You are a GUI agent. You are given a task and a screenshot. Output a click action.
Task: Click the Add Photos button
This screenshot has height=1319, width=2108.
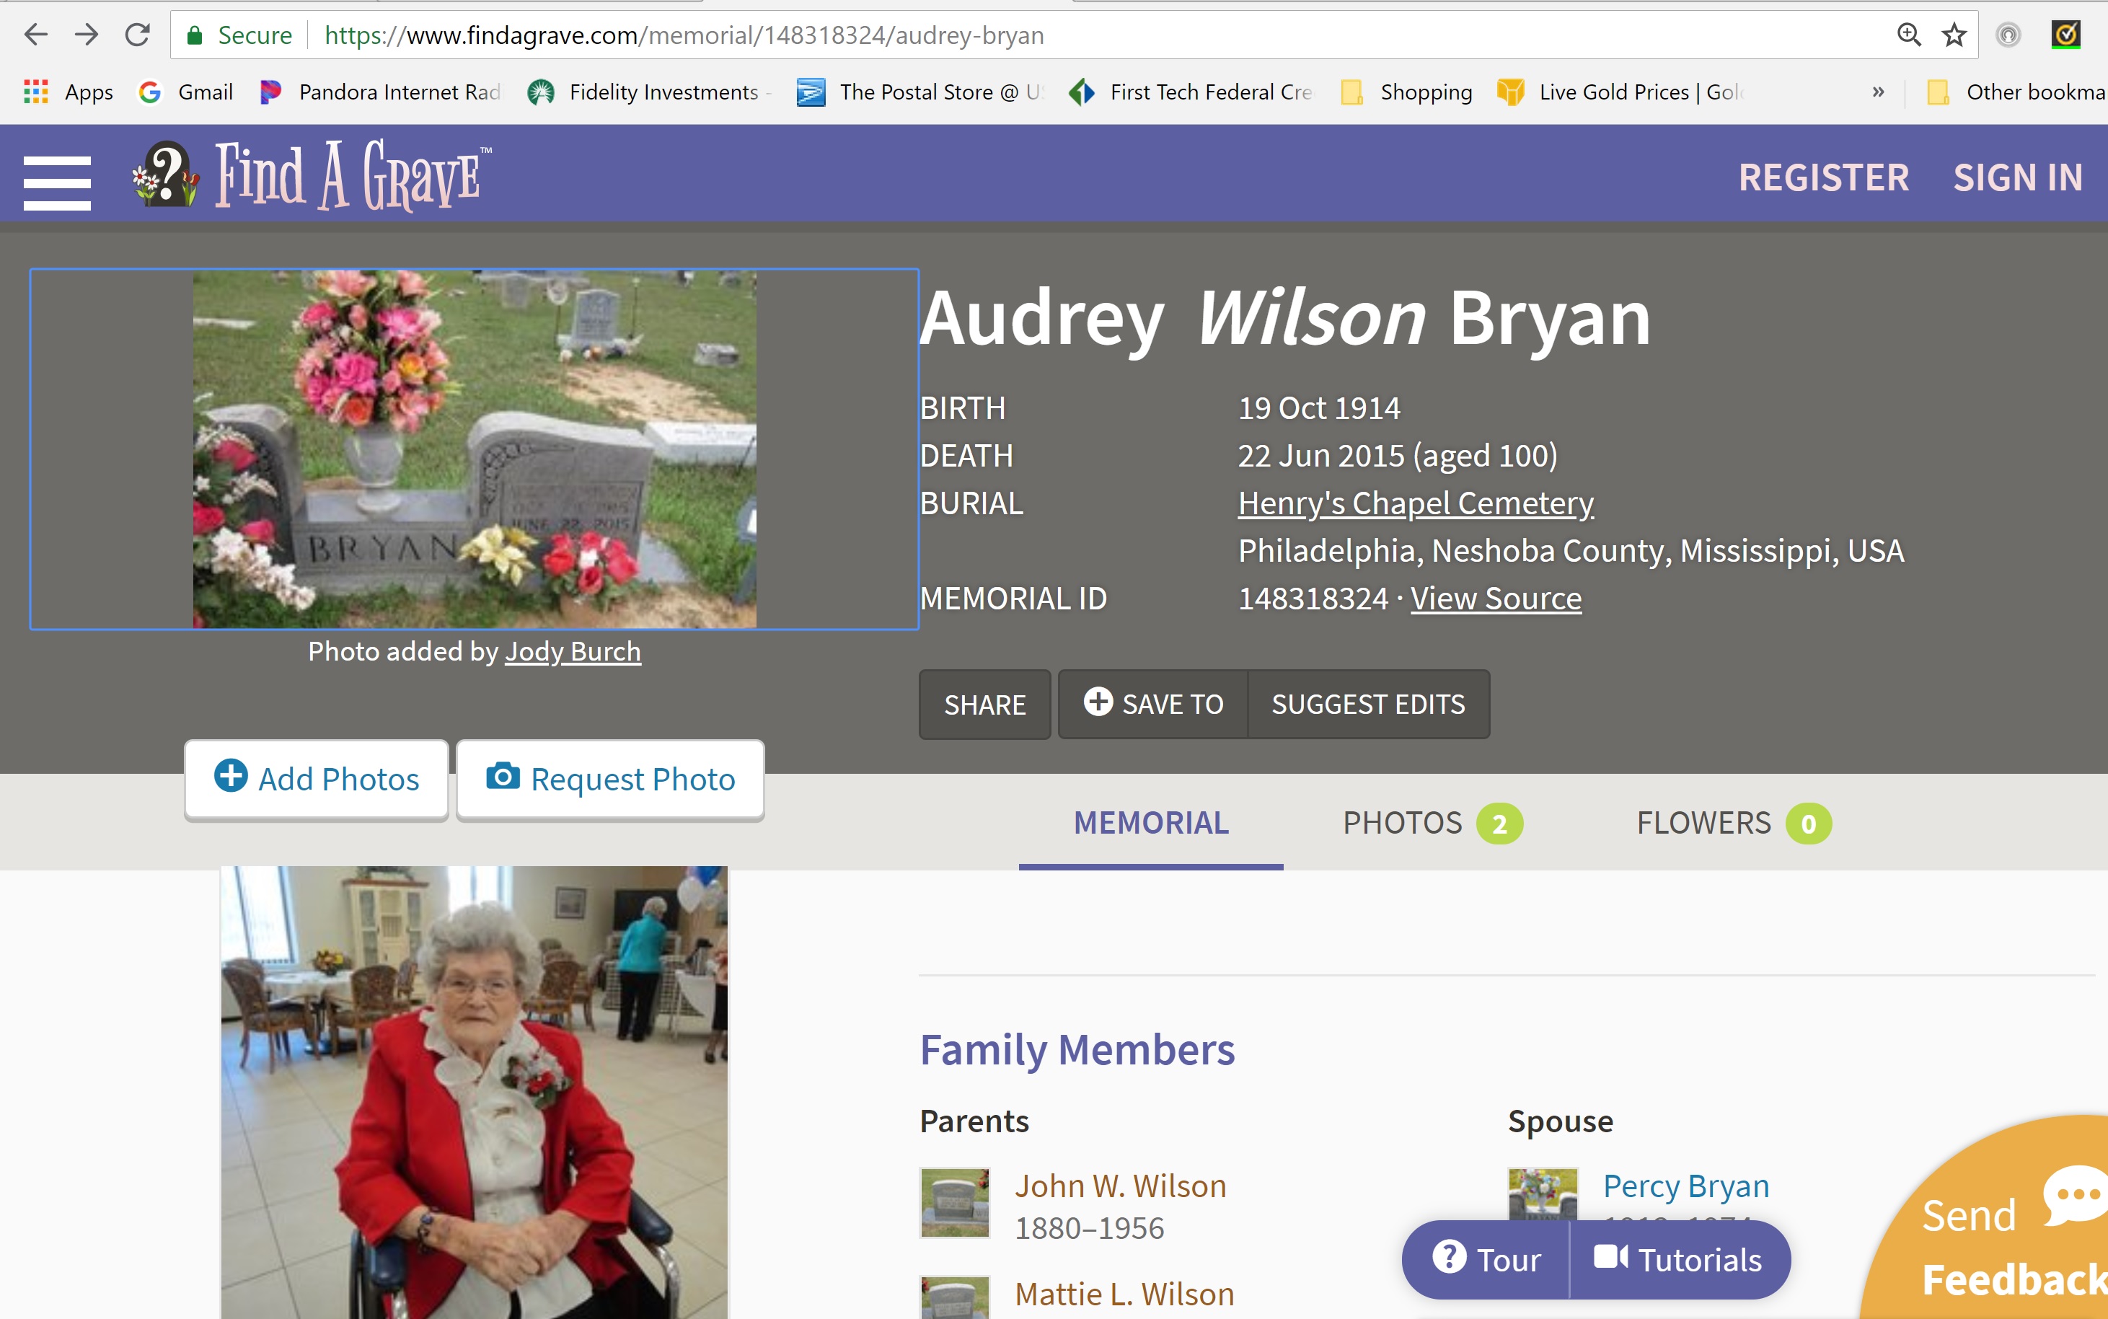click(317, 778)
